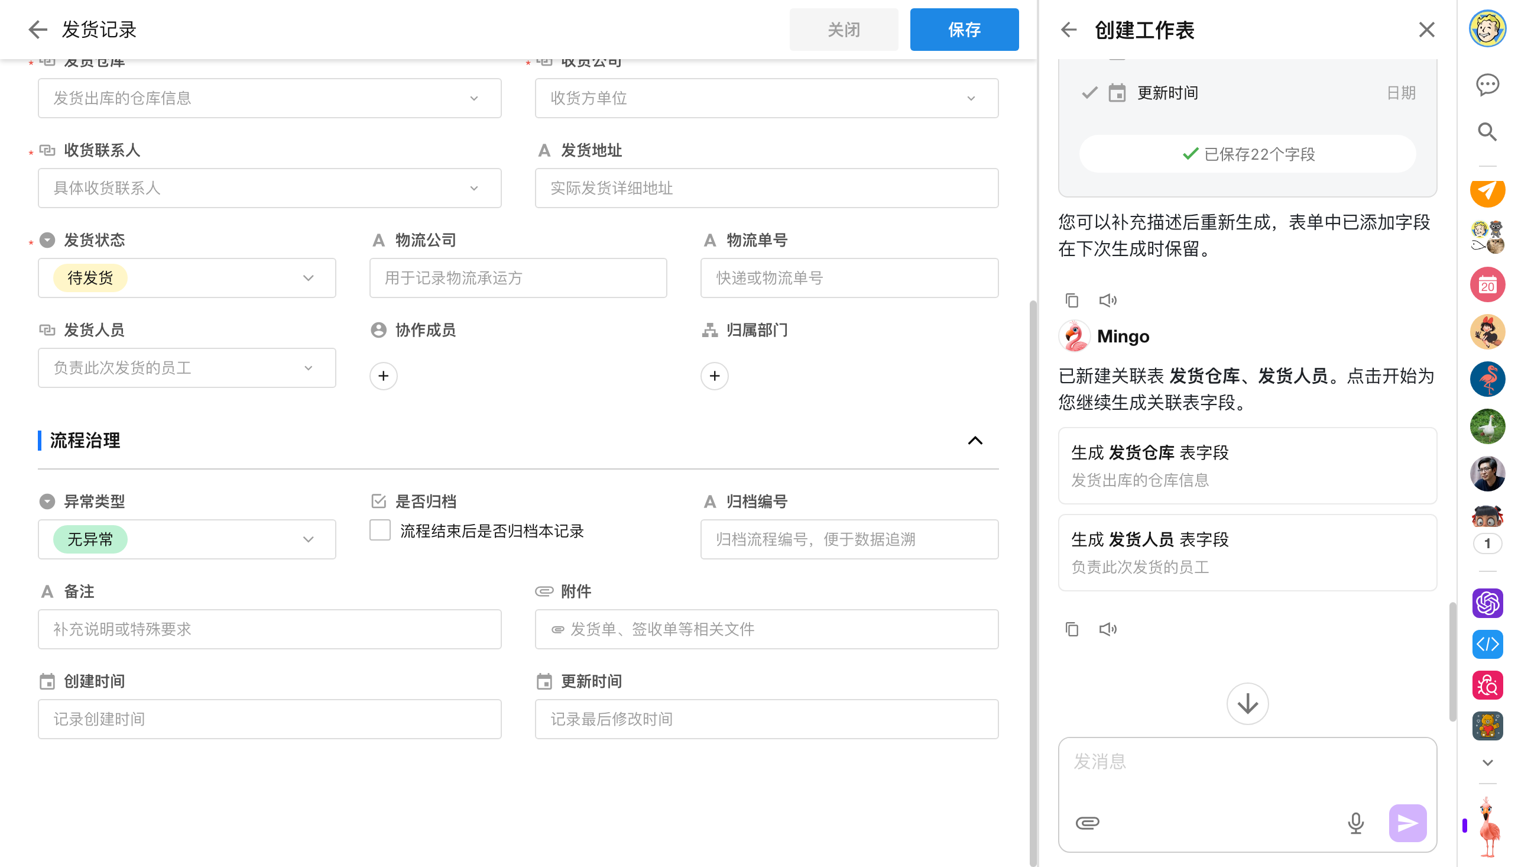Open the red calendar app icon
Image resolution: width=1518 pixels, height=867 pixels.
pyautogui.click(x=1487, y=284)
